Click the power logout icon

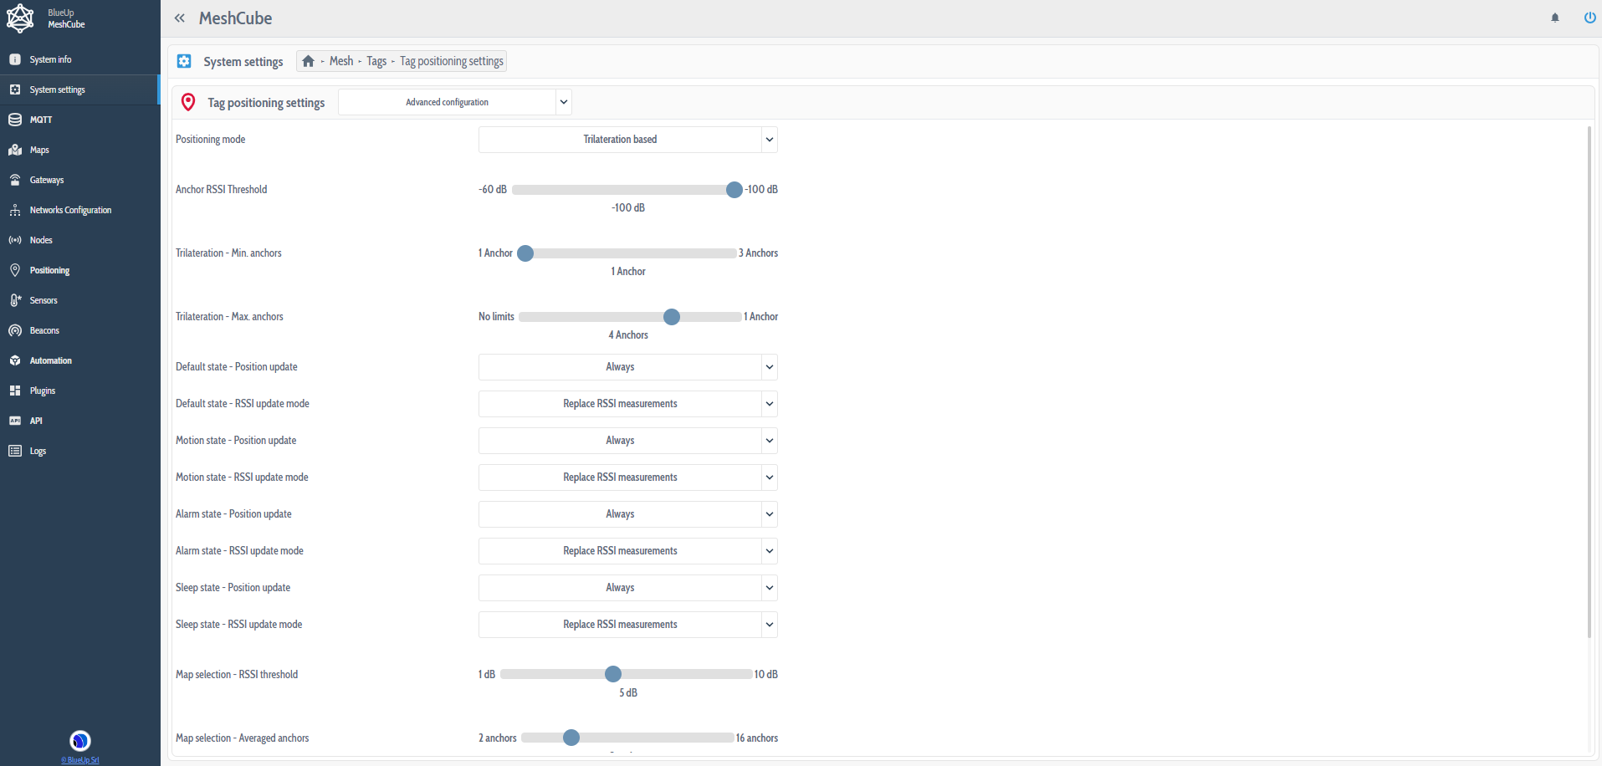pos(1589,18)
